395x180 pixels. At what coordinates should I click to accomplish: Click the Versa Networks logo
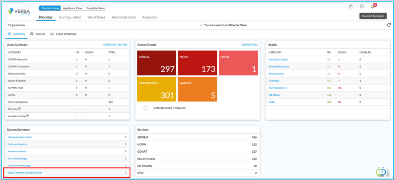click(x=19, y=11)
